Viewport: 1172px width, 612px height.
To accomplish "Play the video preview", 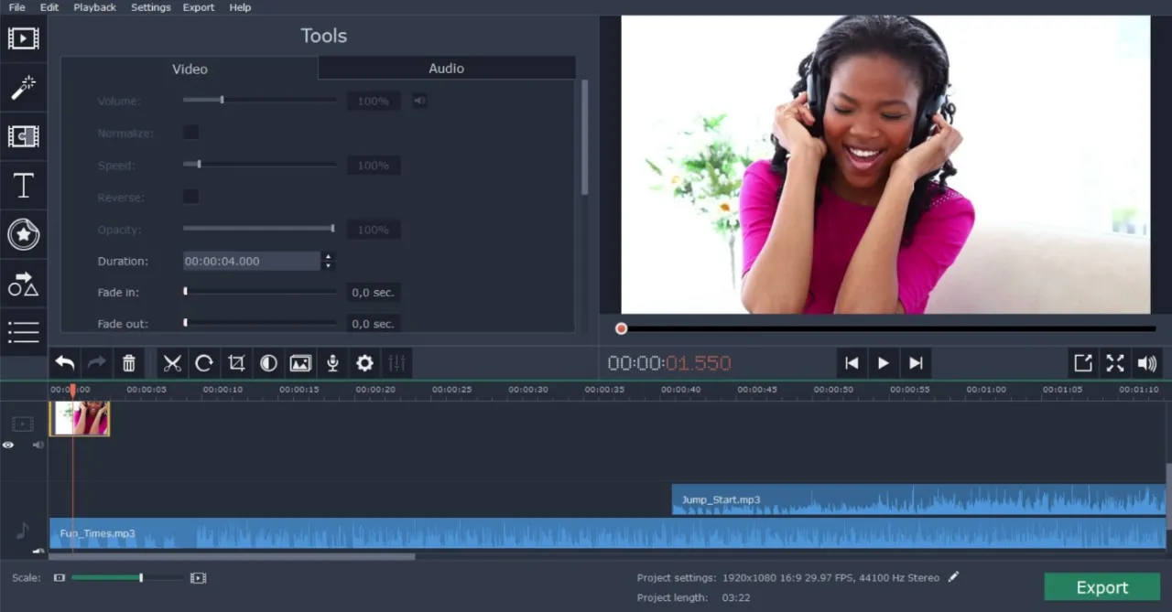I will [884, 363].
